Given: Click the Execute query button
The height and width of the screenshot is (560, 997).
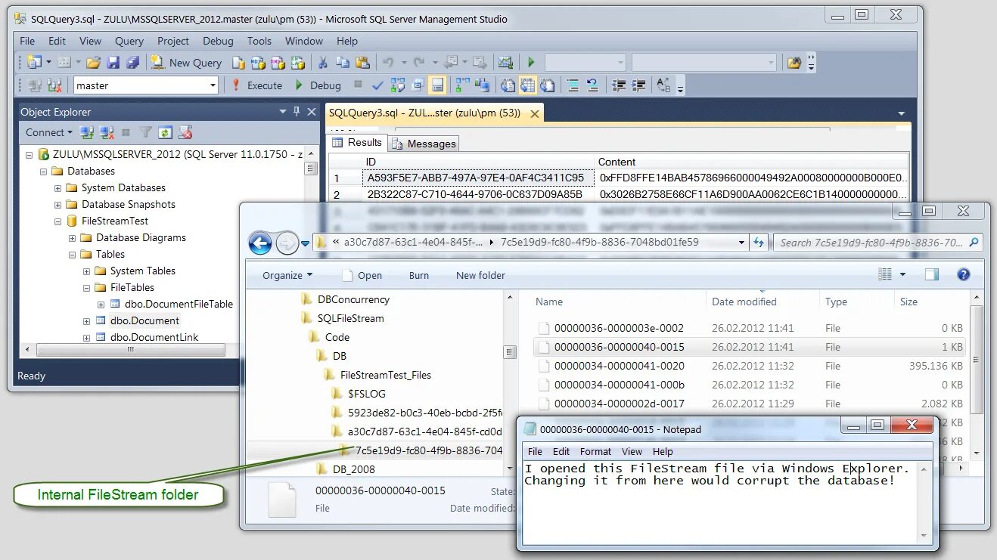Looking at the screenshot, I should pyautogui.click(x=256, y=85).
